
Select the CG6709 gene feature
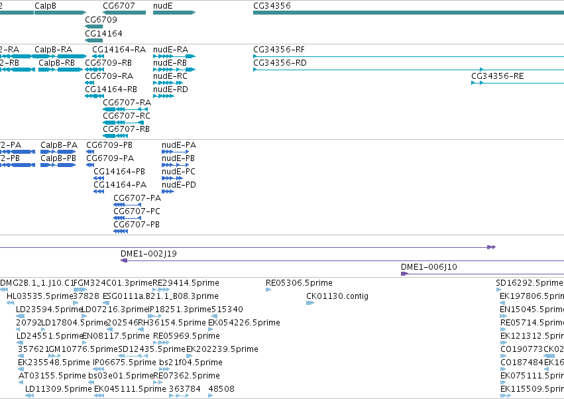[94, 27]
